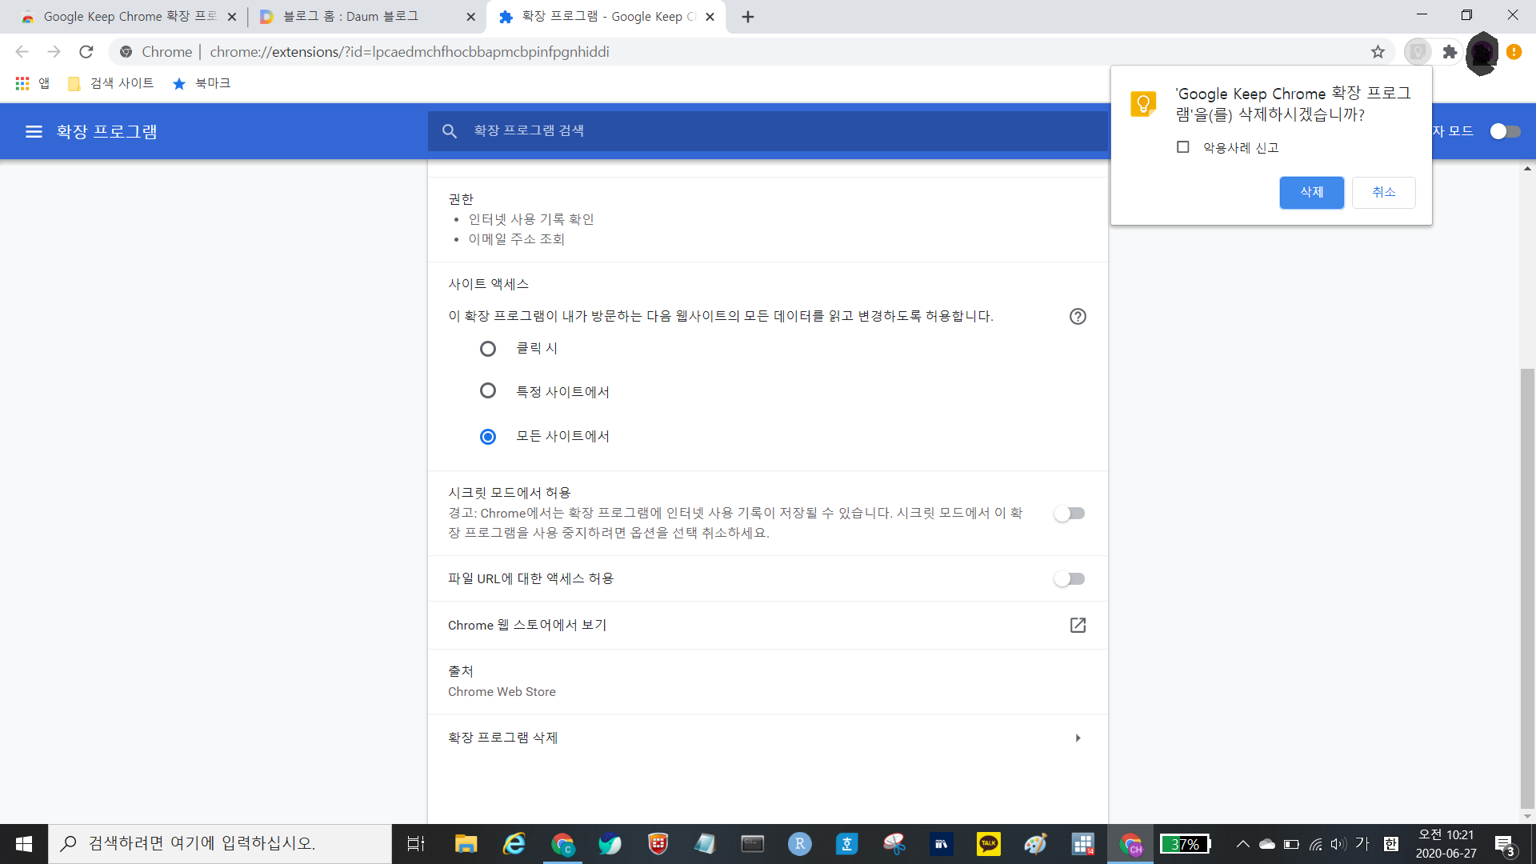Image resolution: width=1536 pixels, height=864 pixels.
Task: Open the Extensions puzzle icon in toolbar
Action: click(x=1450, y=52)
